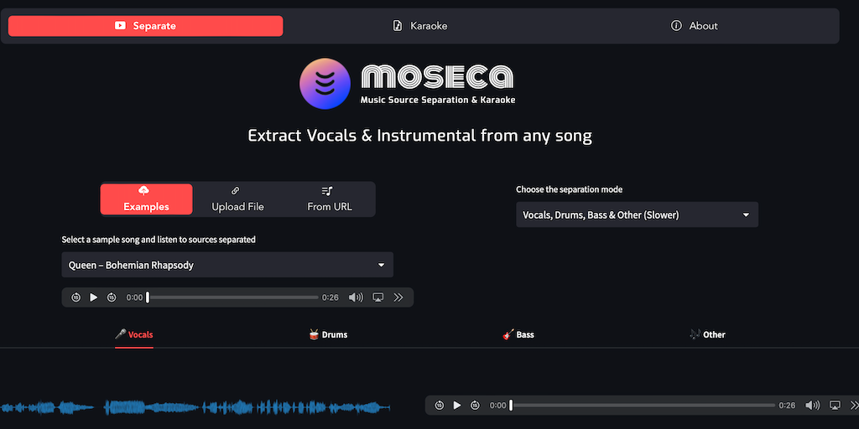
Task: Expand the Queen – Bohemian Rhapsody dropdown arrow
Action: coord(382,265)
